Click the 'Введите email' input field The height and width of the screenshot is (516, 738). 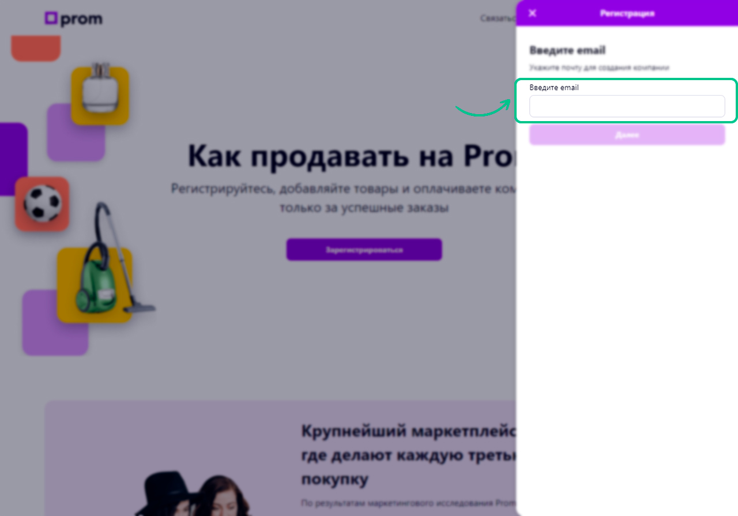point(627,106)
